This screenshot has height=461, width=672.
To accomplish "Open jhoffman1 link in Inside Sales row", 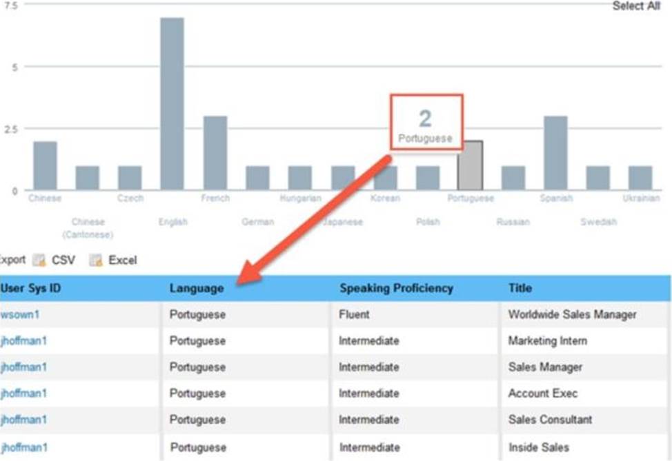I will 23,447.
